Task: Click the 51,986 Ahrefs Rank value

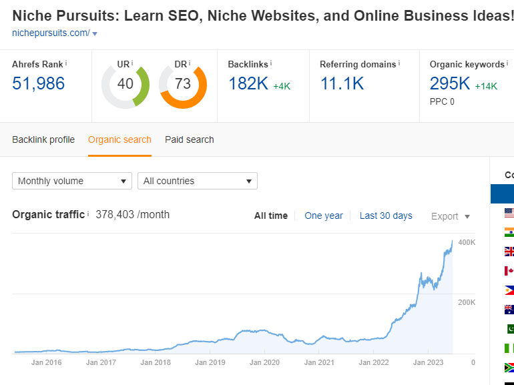Action: 38,83
